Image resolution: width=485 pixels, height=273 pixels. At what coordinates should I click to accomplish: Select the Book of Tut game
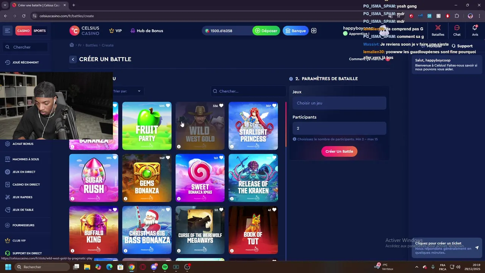pyautogui.click(x=253, y=230)
